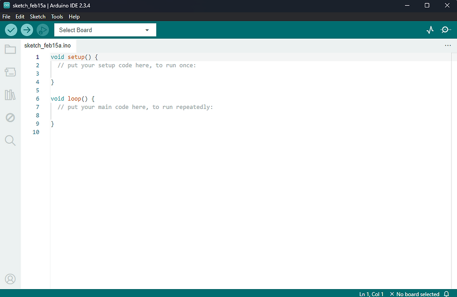Close the Arduino IDE window
The height and width of the screenshot is (297, 457).
447,6
